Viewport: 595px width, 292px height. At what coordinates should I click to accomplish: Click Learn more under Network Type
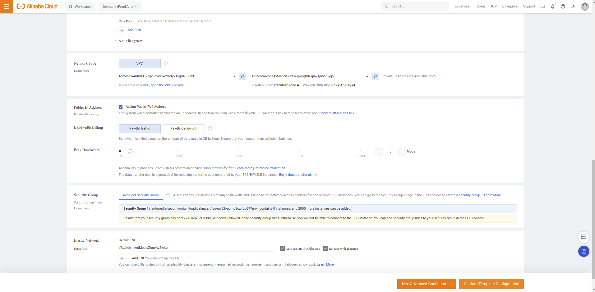(x=82, y=71)
